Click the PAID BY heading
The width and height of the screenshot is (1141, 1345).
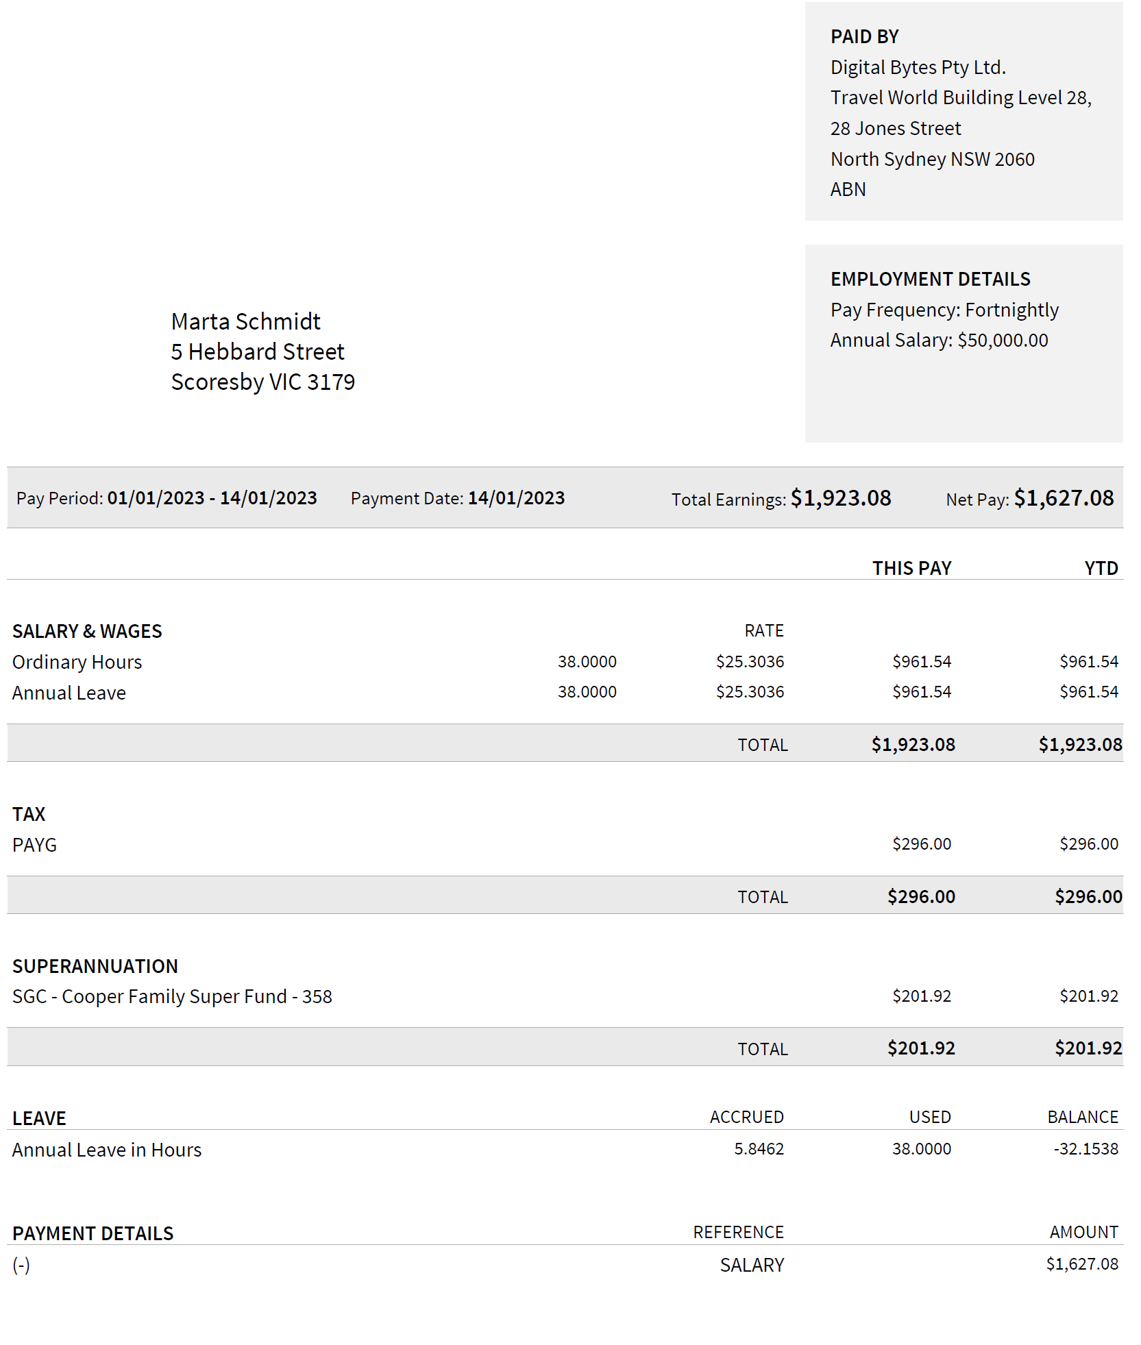tap(864, 37)
